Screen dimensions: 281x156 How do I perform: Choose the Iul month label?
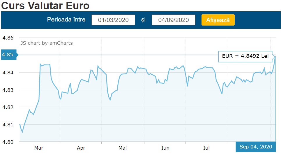(206, 148)
